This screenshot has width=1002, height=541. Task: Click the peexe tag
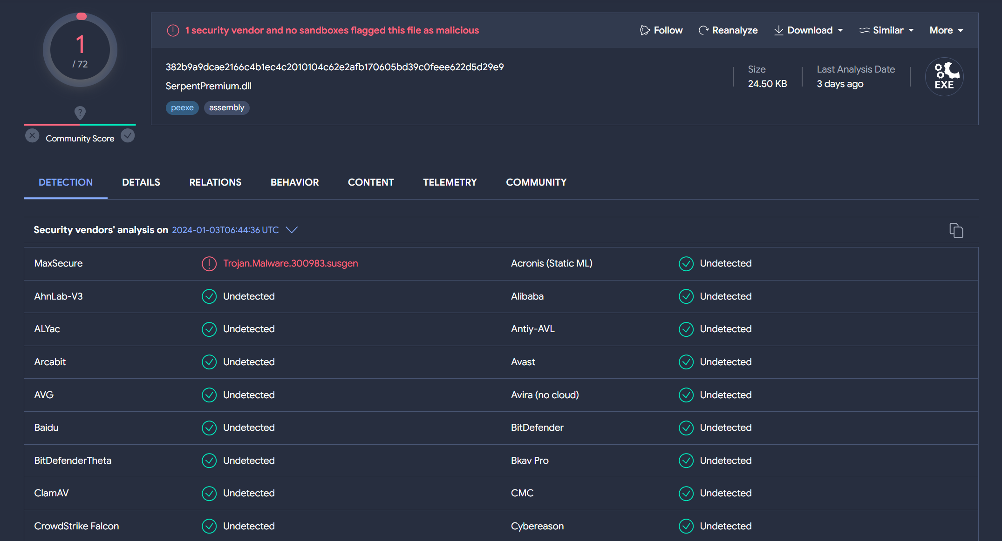click(x=182, y=108)
